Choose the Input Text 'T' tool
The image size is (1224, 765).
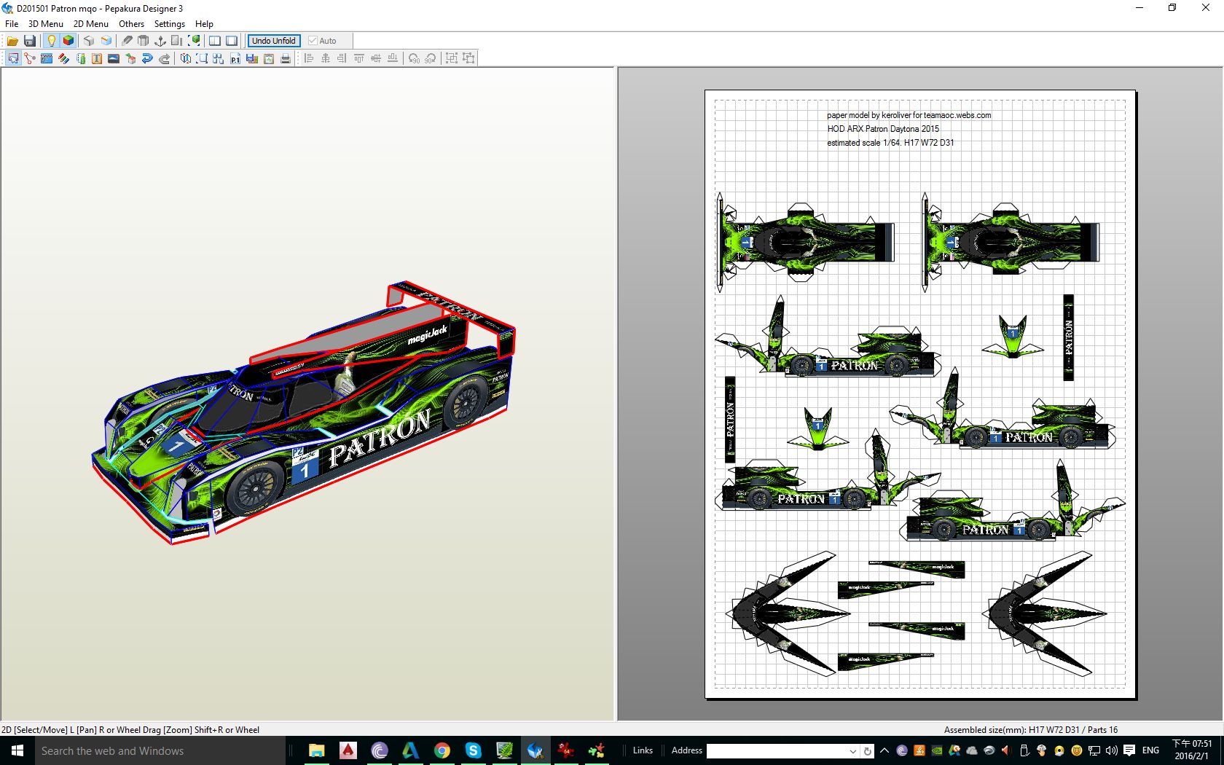97,58
